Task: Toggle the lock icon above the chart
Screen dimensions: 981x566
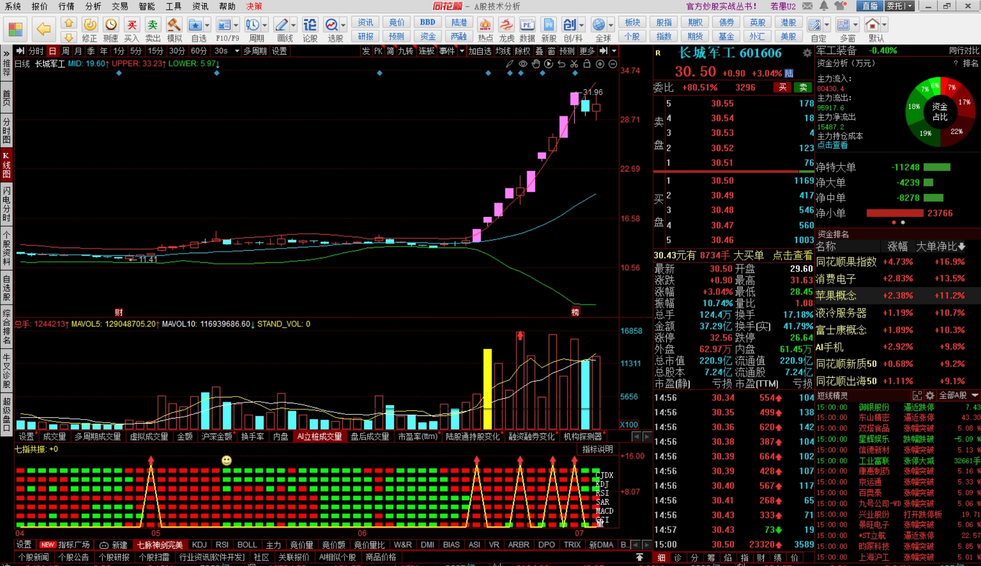Action: tap(587, 64)
